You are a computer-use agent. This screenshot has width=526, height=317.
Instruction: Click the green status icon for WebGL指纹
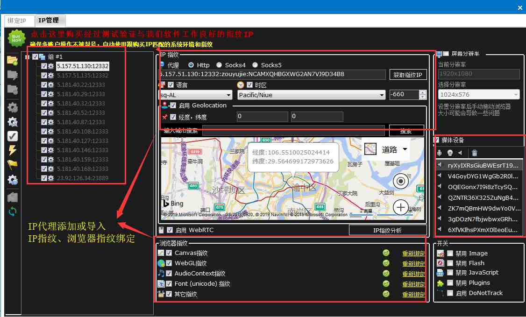click(386, 263)
